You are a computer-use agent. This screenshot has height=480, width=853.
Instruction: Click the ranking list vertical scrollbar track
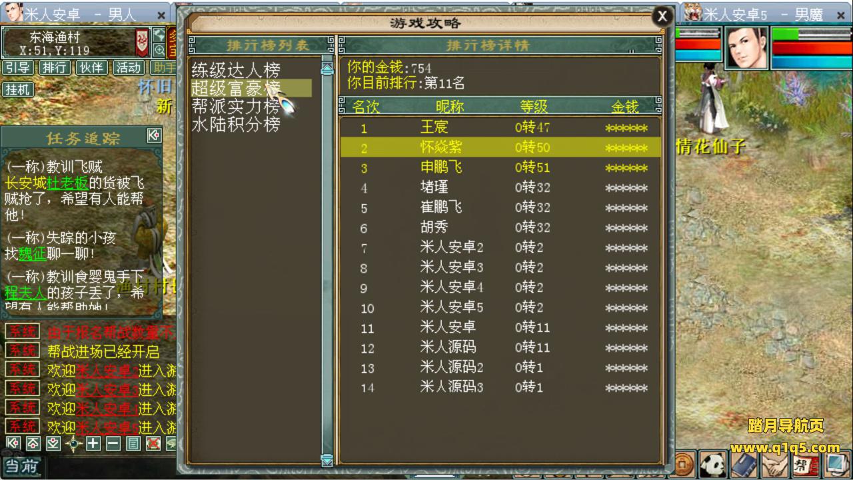pyautogui.click(x=327, y=267)
